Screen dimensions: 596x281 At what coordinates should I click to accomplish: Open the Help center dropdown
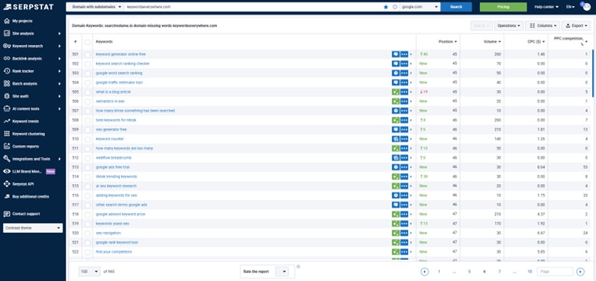[x=546, y=7]
